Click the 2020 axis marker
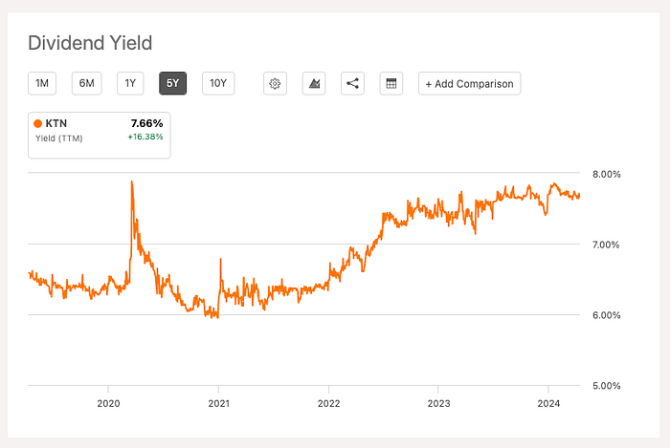 [108, 403]
